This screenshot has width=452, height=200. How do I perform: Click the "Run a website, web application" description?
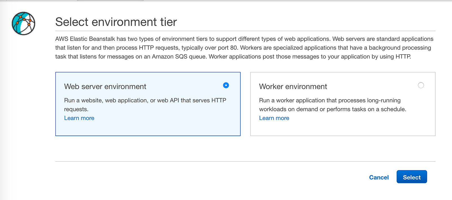[x=145, y=101]
